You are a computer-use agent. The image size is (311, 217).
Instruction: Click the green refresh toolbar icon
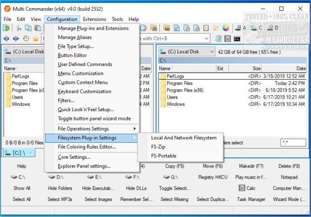6,28
